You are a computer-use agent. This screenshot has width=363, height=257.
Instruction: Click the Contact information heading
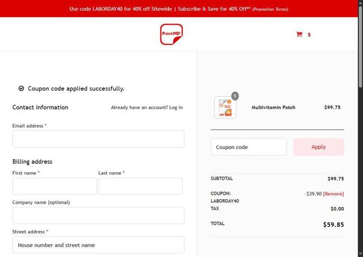click(40, 107)
